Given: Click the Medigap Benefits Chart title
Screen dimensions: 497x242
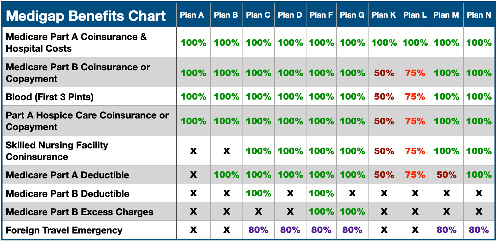Looking at the screenshot, I should click(86, 16).
